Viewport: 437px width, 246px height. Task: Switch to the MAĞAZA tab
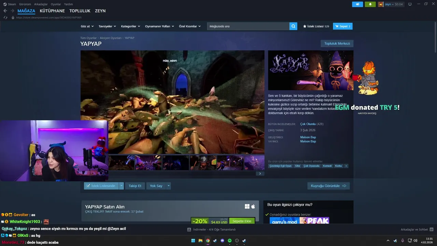(26, 11)
